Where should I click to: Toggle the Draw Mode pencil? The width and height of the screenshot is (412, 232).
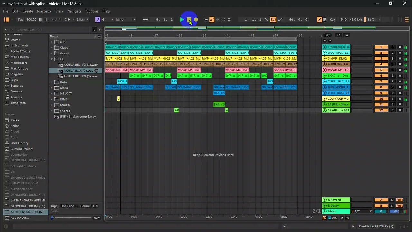pyautogui.click(x=319, y=20)
